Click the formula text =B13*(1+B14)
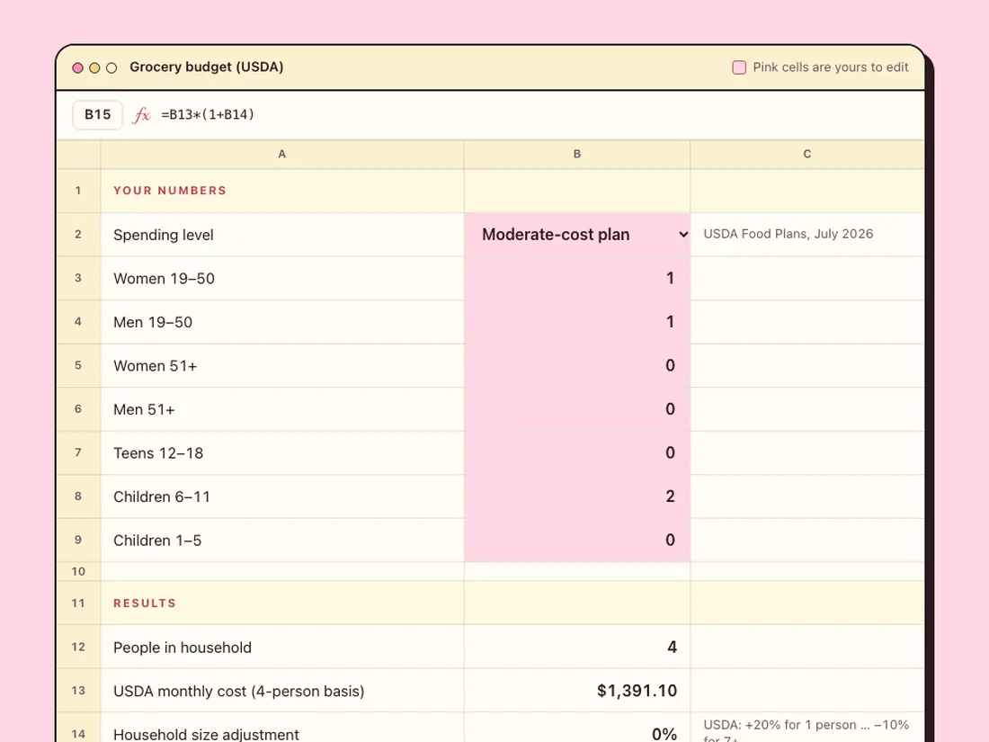The image size is (989, 742). click(x=208, y=115)
